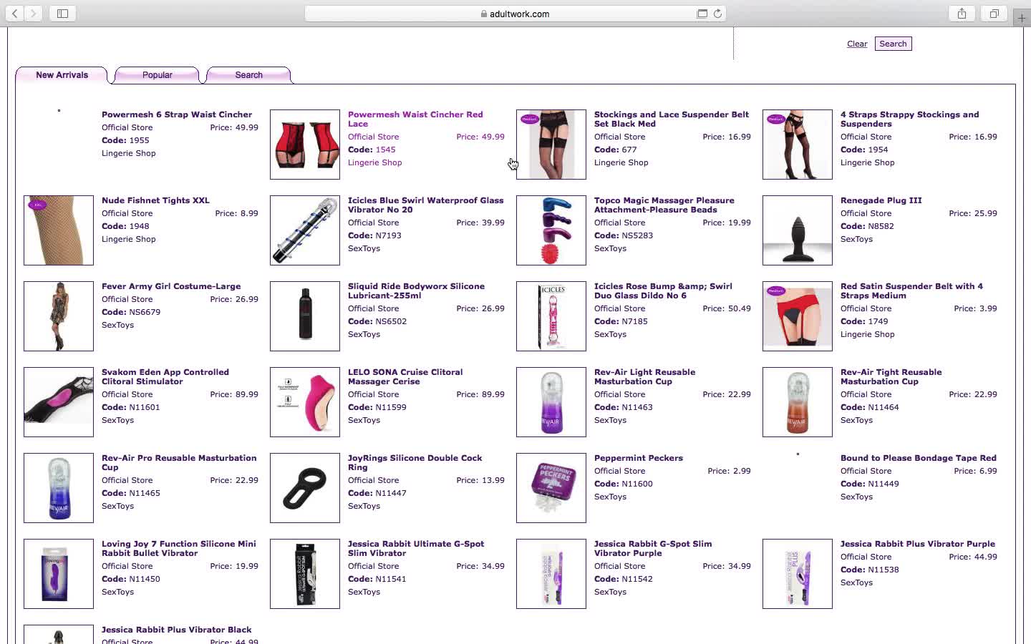Image resolution: width=1031 pixels, height=644 pixels.
Task: Open the Safari Share menu icon
Action: coord(962,14)
